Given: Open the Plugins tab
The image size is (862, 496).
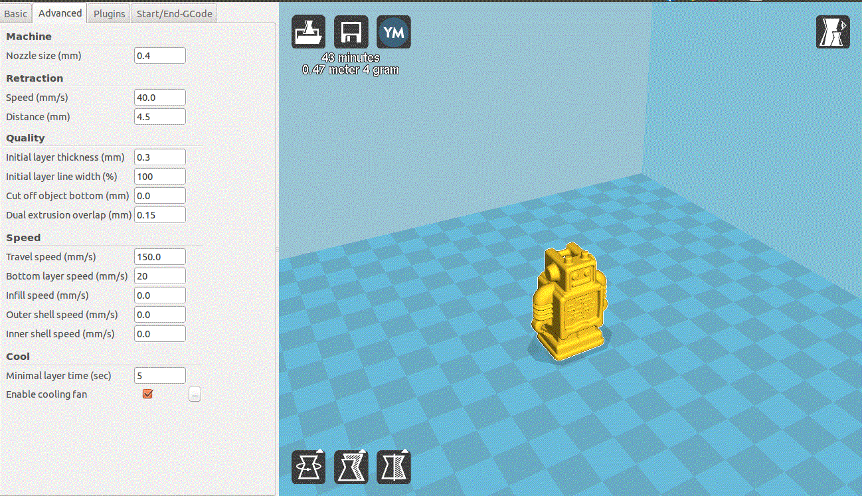Looking at the screenshot, I should (x=109, y=13).
